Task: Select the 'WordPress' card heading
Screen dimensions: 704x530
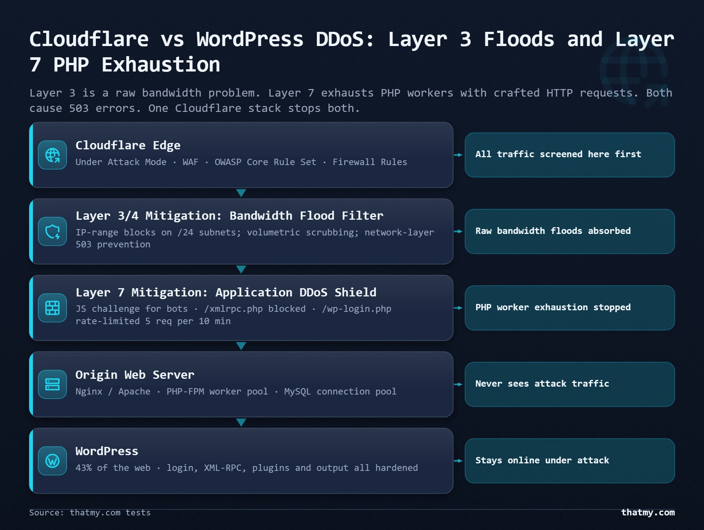Action: tap(107, 451)
